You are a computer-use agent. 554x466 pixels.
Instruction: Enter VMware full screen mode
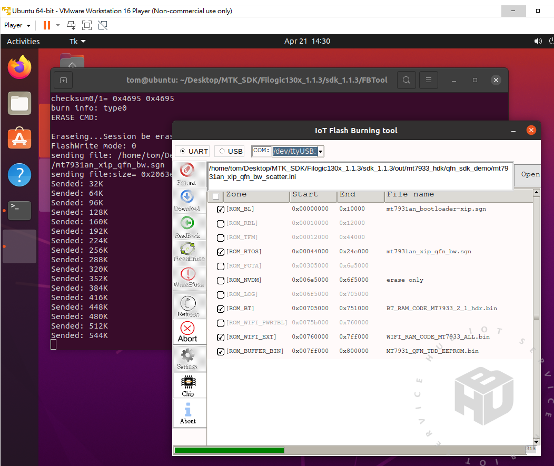click(x=87, y=25)
